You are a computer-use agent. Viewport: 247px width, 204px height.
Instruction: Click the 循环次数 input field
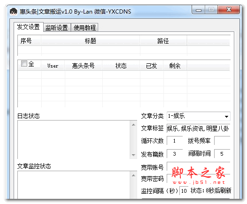point(175,141)
